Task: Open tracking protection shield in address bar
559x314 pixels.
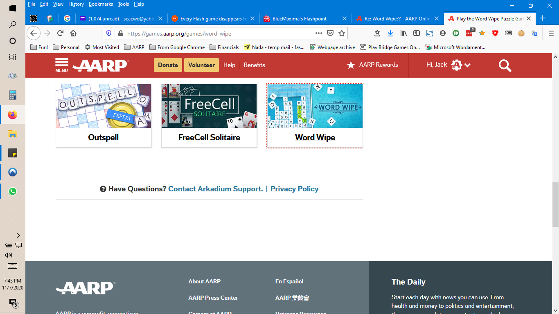Action: [108, 33]
